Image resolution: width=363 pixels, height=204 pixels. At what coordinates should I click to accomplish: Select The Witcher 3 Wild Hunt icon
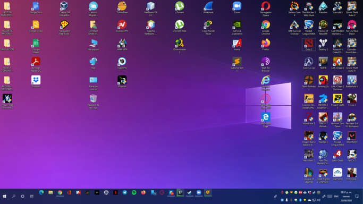[x=309, y=9]
